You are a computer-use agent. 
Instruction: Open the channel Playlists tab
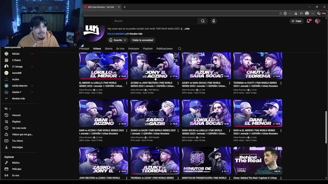click(x=148, y=49)
